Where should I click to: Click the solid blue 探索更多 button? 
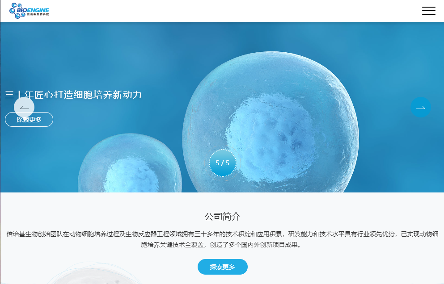click(x=223, y=267)
